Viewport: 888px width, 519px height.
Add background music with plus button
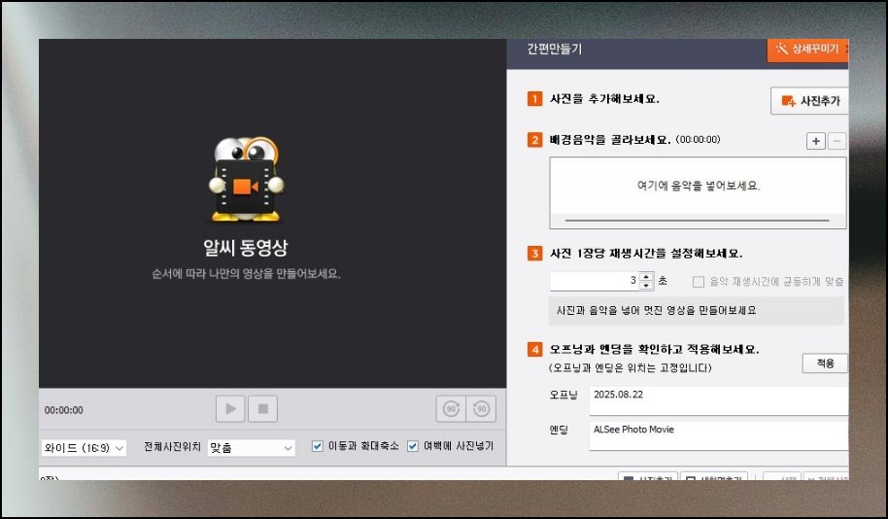coord(815,141)
